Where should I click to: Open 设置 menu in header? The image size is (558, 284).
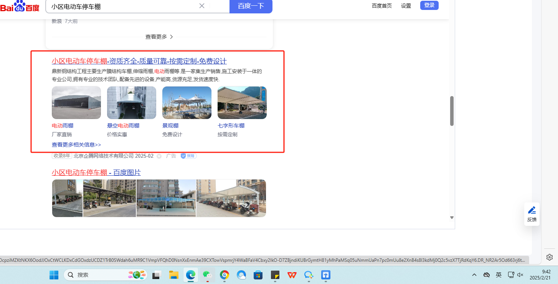[x=406, y=6]
